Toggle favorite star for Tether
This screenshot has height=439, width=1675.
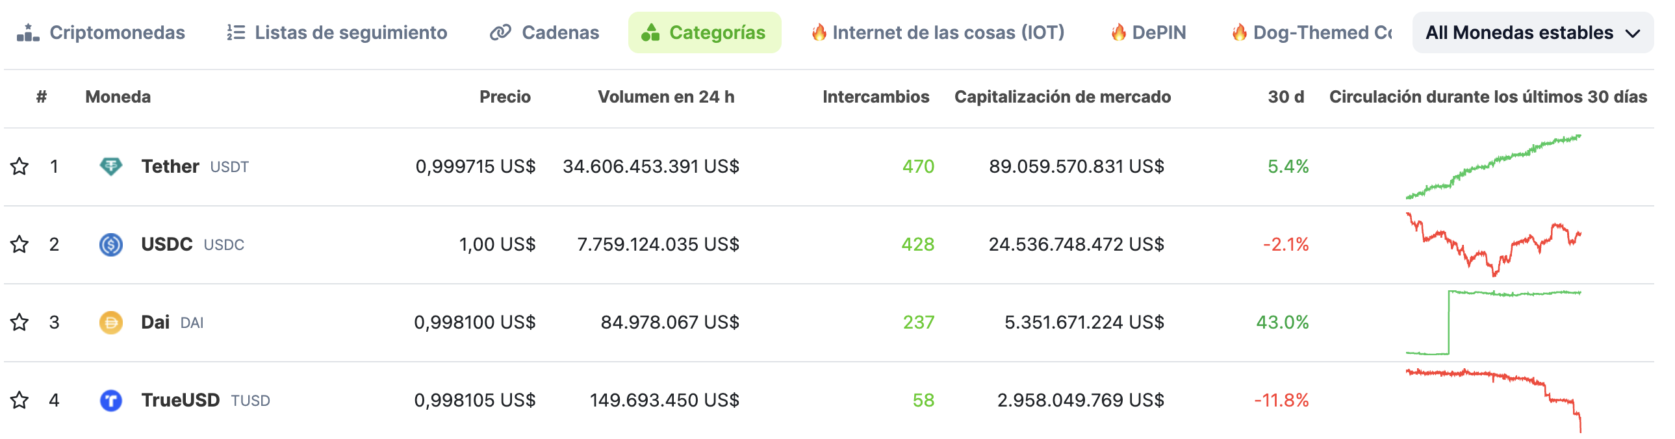click(19, 166)
